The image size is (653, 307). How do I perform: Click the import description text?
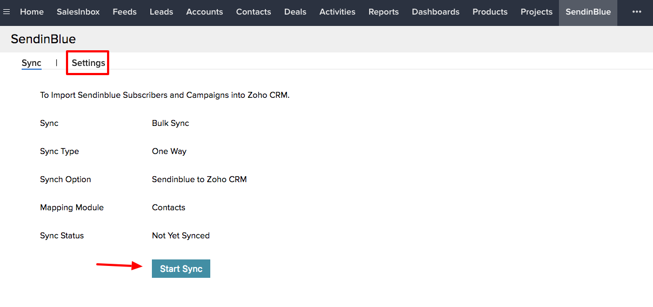165,95
